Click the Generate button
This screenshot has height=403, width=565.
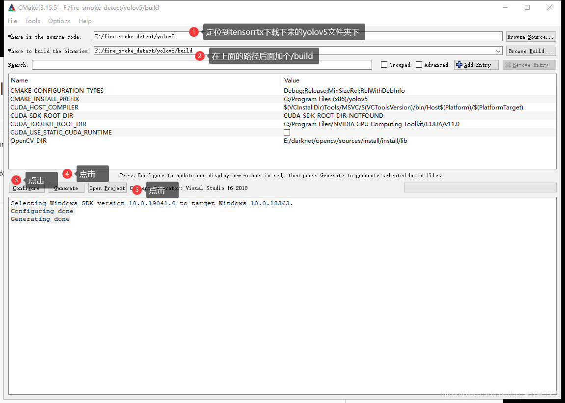click(66, 188)
